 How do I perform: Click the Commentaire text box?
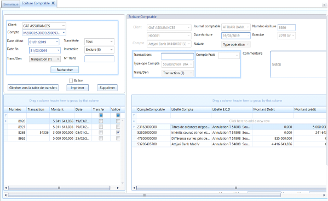(x=299, y=64)
